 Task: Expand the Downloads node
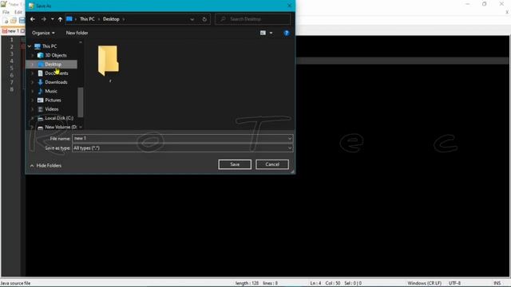(32, 82)
